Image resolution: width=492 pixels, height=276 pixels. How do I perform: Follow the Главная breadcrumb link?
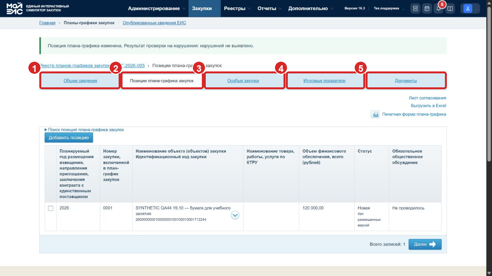[47, 23]
